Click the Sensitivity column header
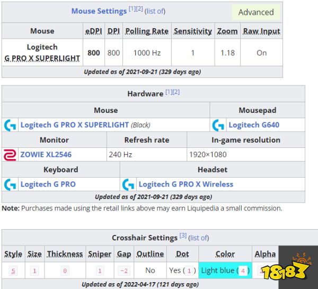The width and height of the screenshot is (318, 289). pos(193,31)
